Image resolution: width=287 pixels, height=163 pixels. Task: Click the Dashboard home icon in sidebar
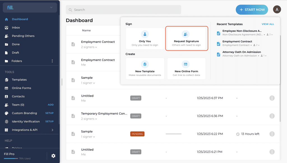coord(6,19)
